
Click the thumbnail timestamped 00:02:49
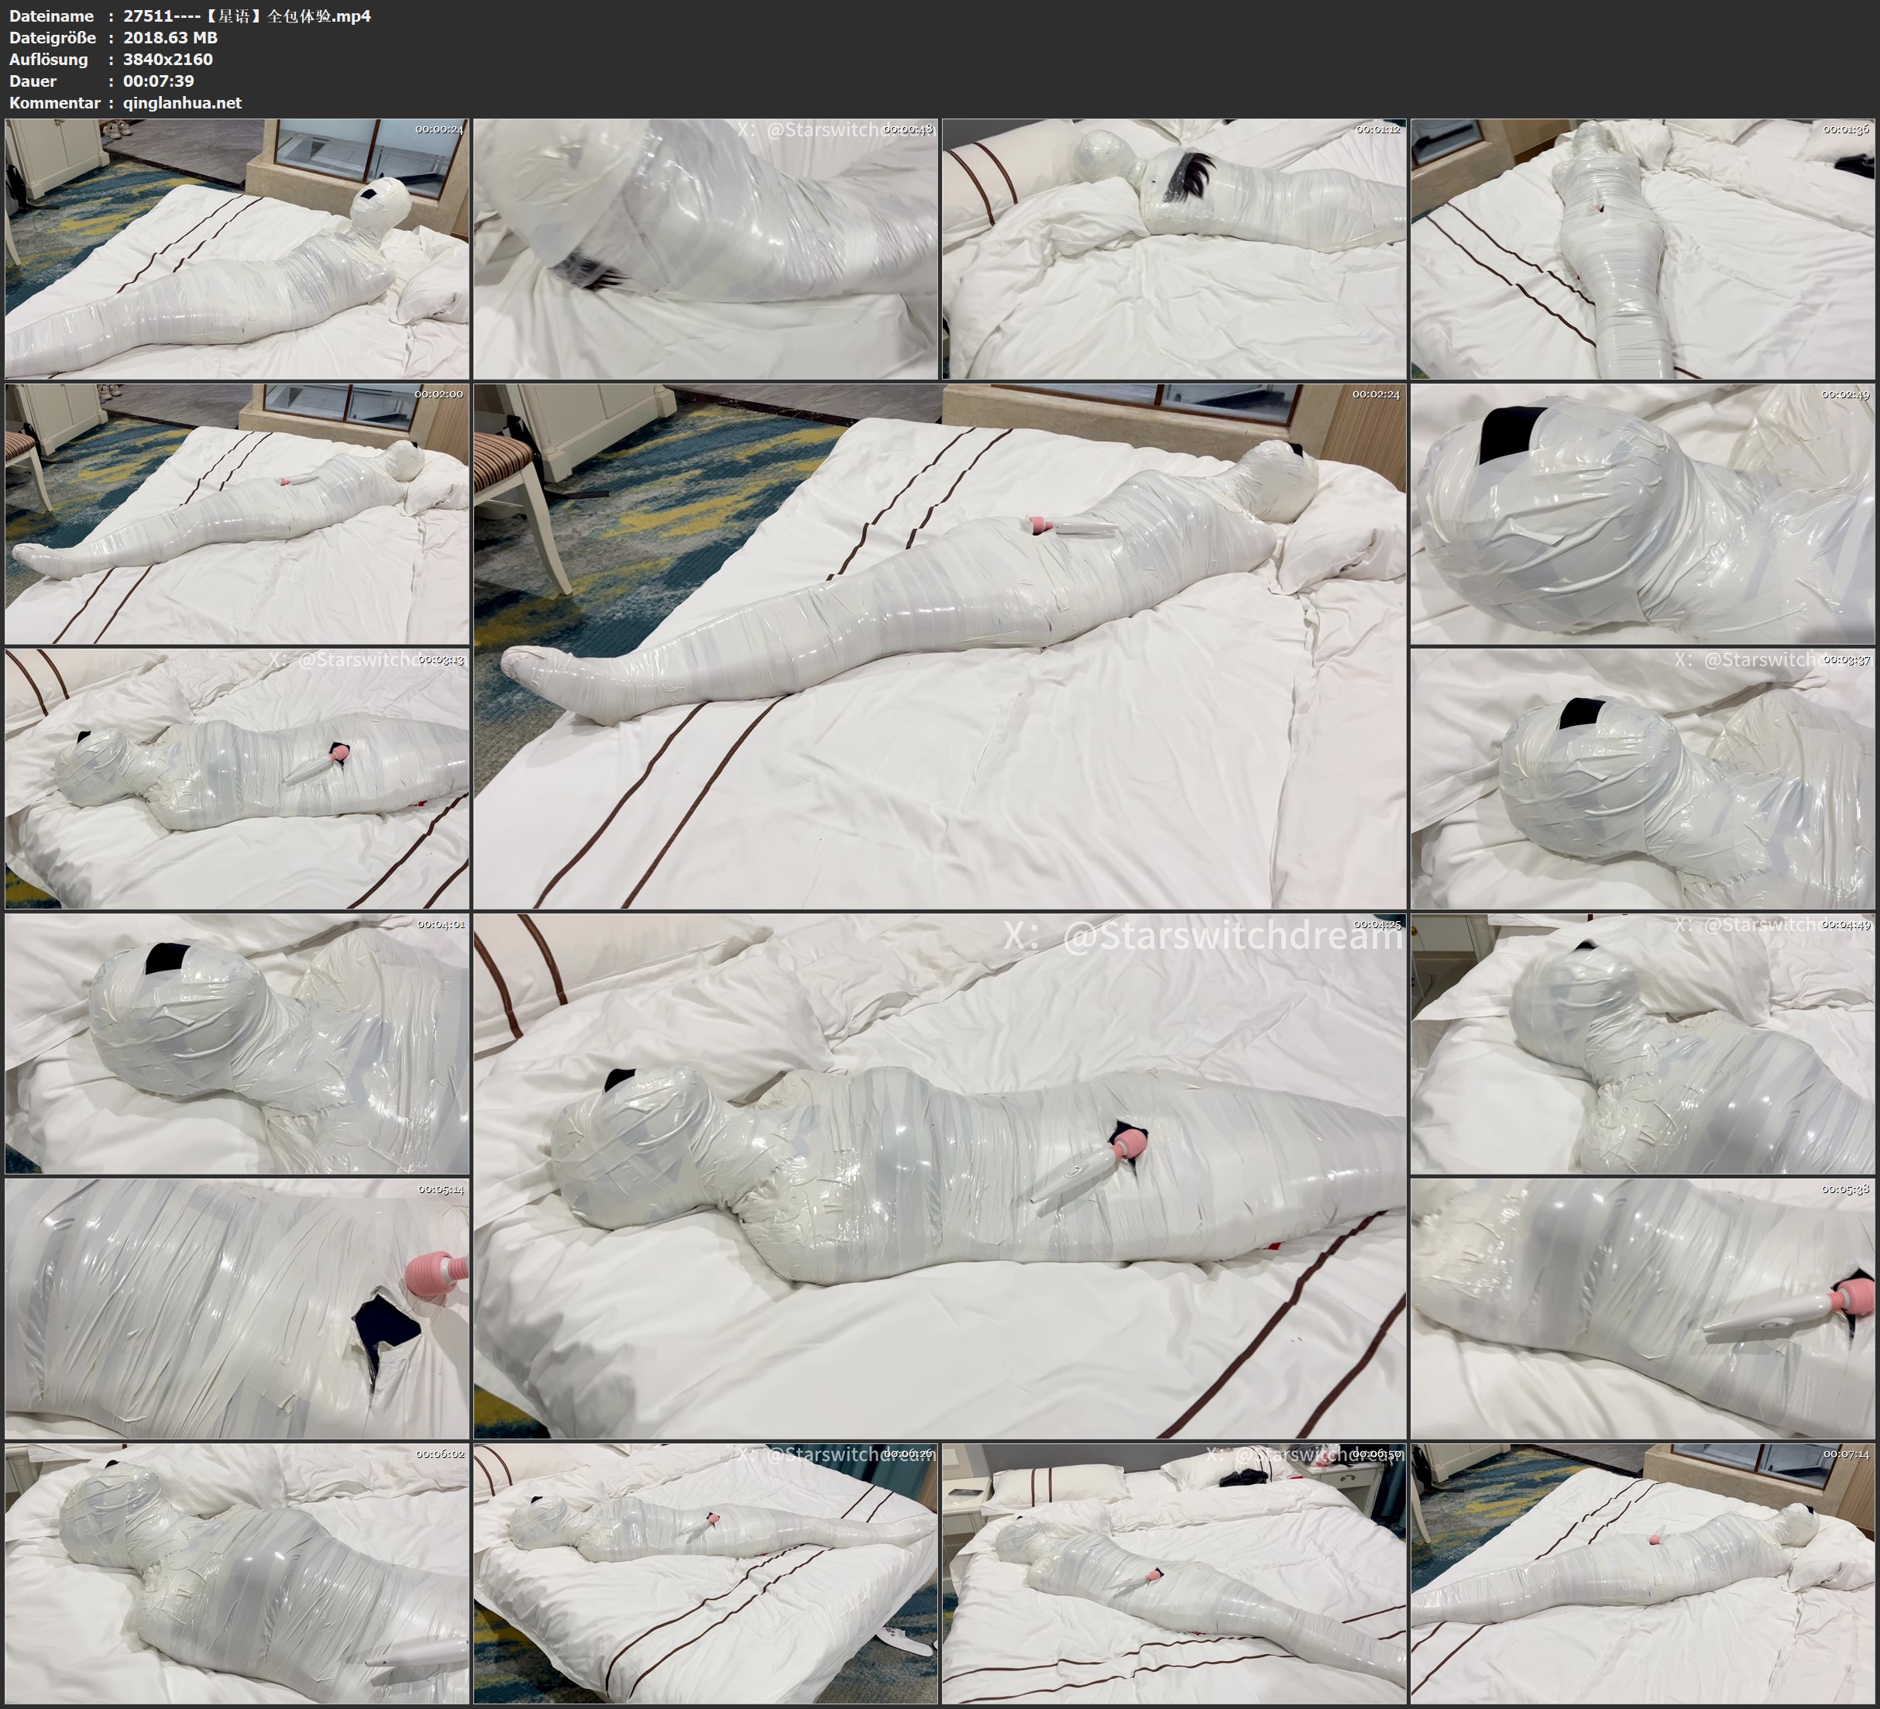pyautogui.click(x=1642, y=513)
